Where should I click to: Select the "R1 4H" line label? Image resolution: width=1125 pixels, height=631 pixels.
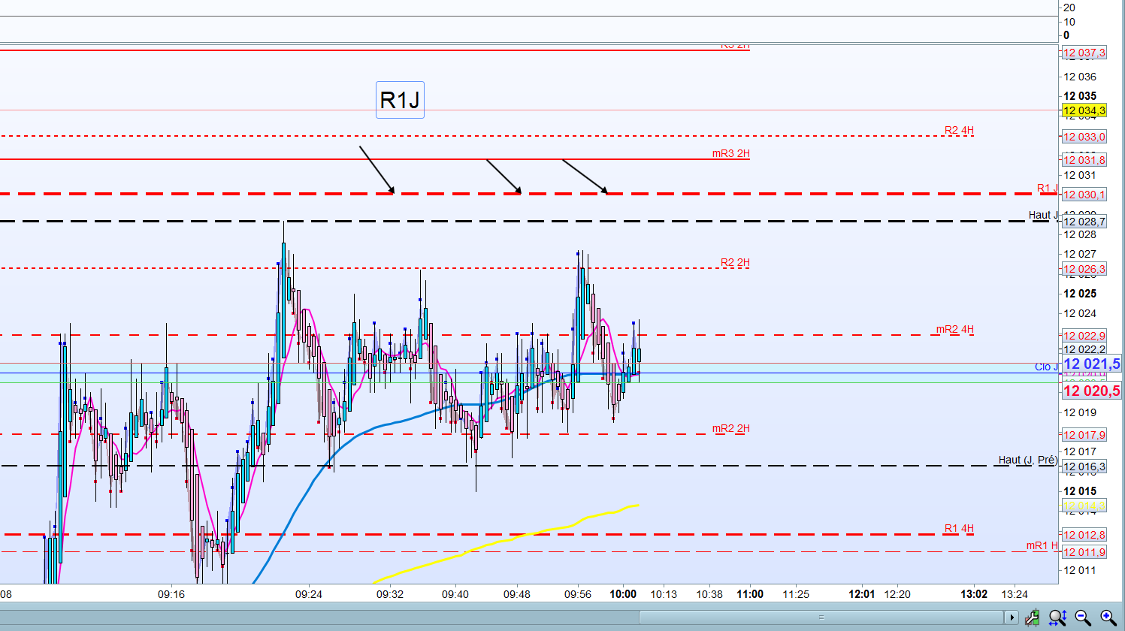coord(959,529)
